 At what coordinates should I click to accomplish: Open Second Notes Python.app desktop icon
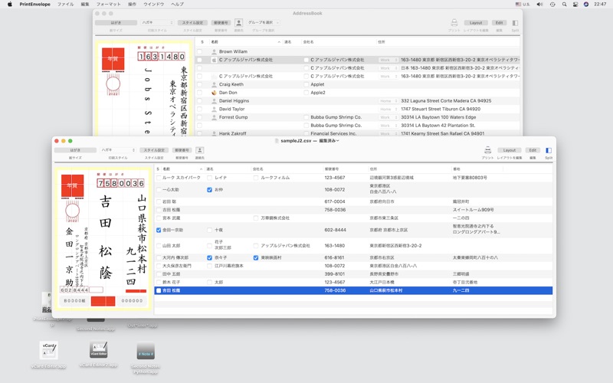coord(146,352)
